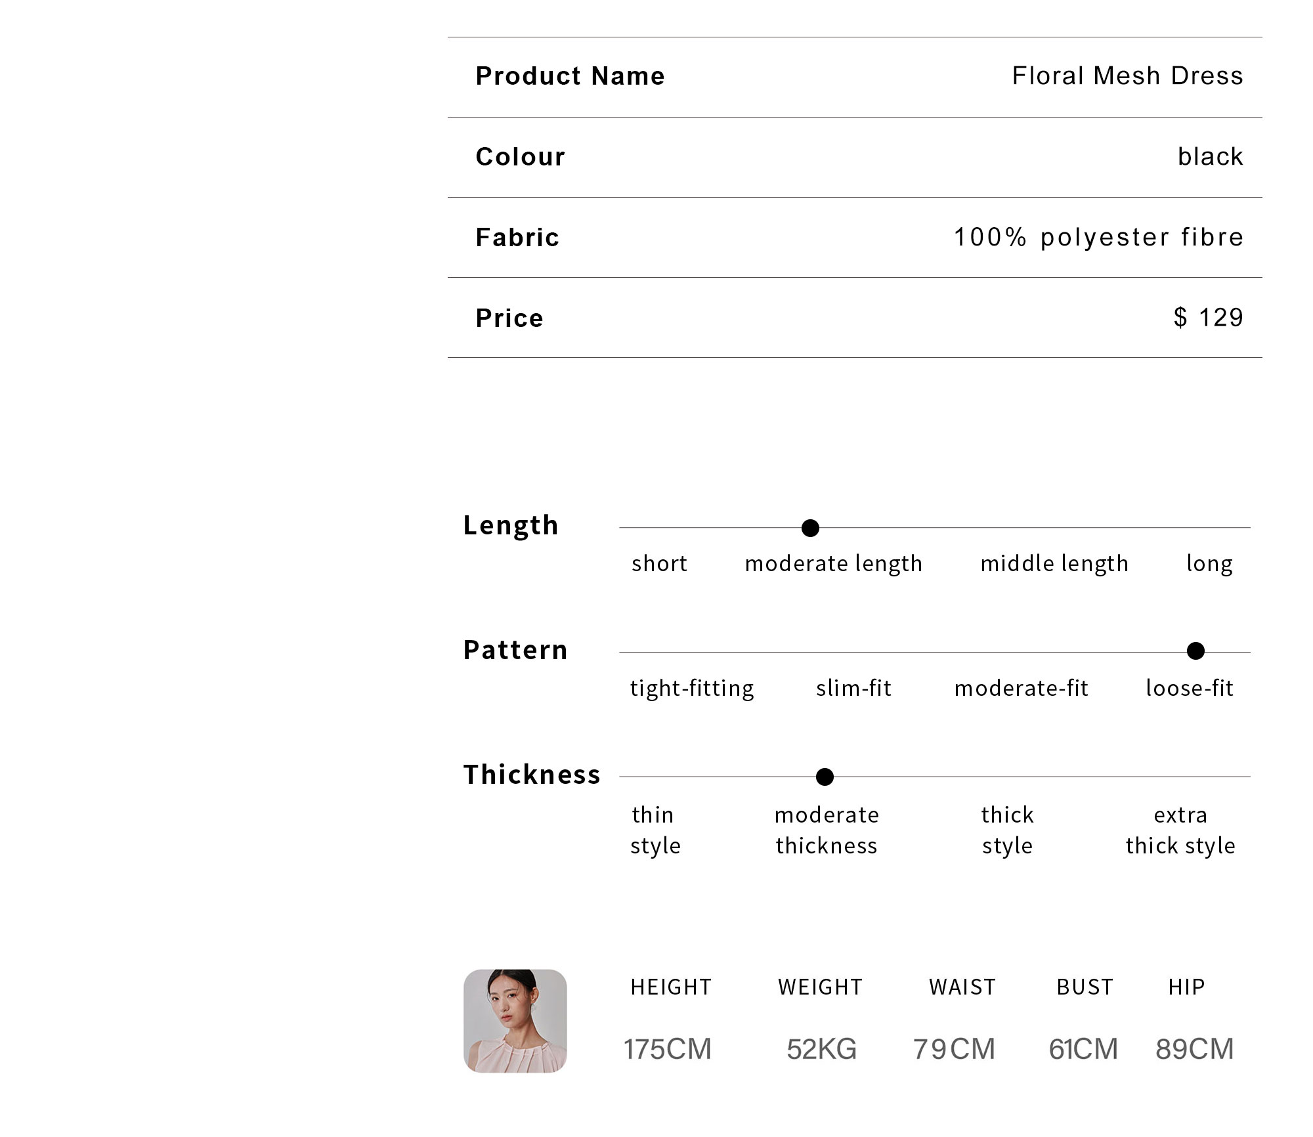Pick the 'middle length' label
This screenshot has height=1137, width=1313.
pyautogui.click(x=1054, y=564)
